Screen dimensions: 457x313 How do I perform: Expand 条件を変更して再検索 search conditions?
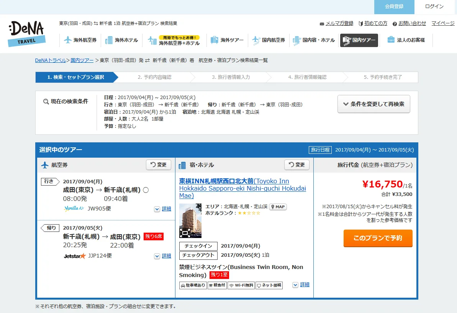coord(373,104)
